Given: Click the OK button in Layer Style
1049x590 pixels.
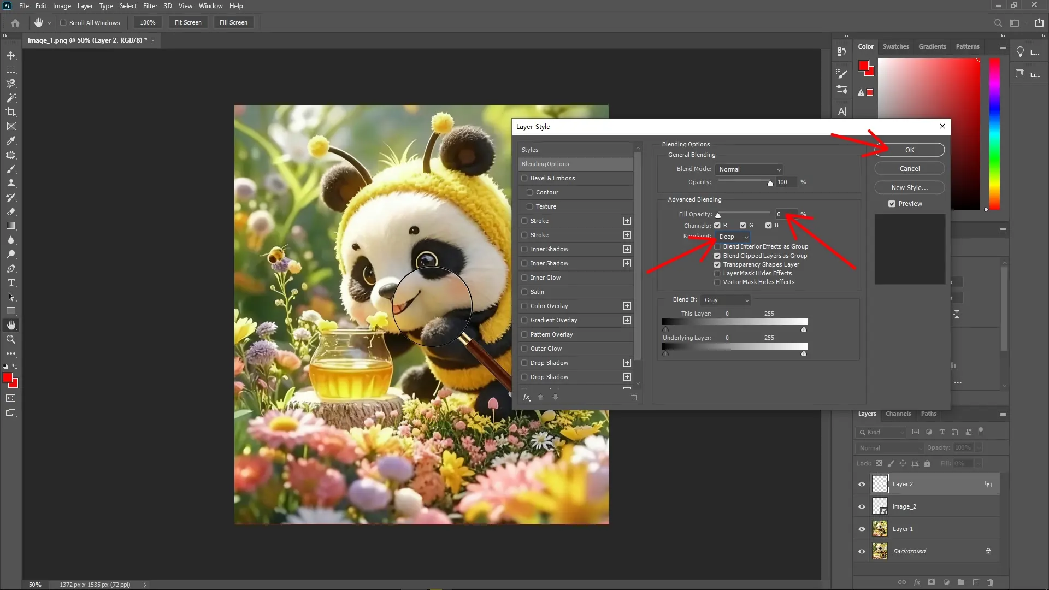Looking at the screenshot, I should [x=909, y=150].
